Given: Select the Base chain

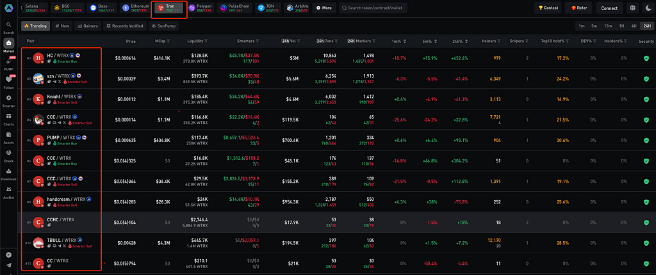Looking at the screenshot, I should point(101,8).
